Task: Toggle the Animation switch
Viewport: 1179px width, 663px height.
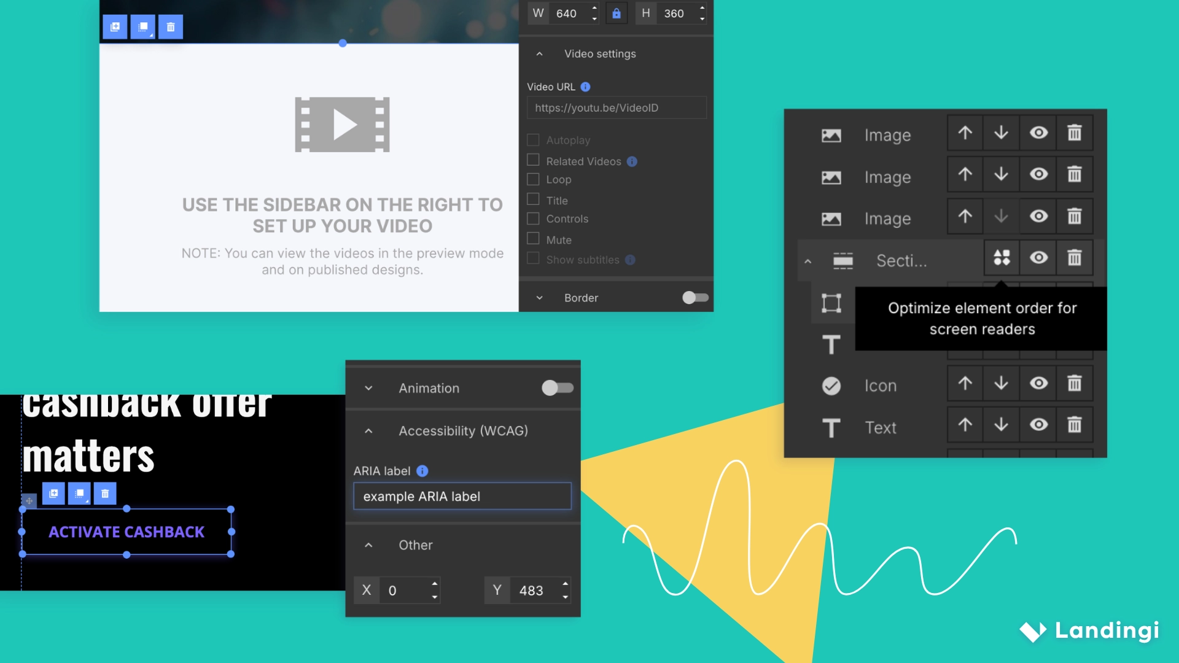Action: [x=557, y=387]
